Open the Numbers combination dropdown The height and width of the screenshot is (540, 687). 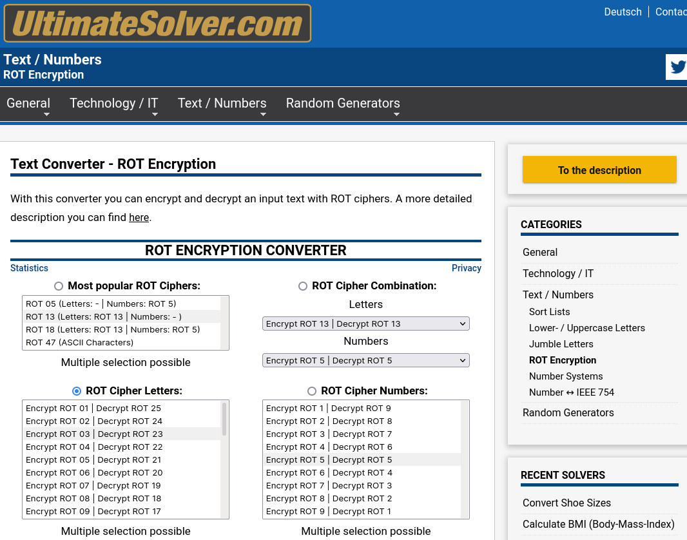366,360
